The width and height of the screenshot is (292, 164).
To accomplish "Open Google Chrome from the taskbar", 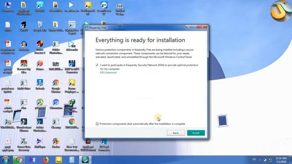I will [x=19, y=160].
